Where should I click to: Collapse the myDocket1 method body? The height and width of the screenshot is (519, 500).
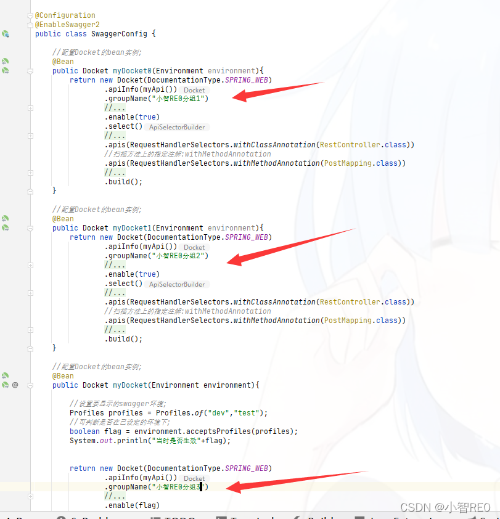30,228
